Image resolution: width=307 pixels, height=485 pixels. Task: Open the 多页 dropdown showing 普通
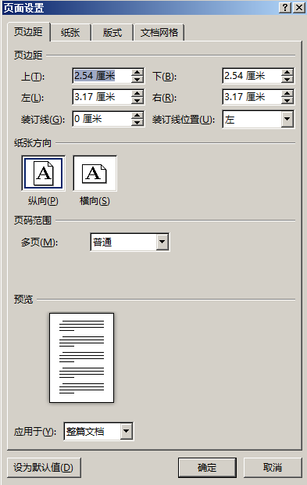(x=162, y=242)
